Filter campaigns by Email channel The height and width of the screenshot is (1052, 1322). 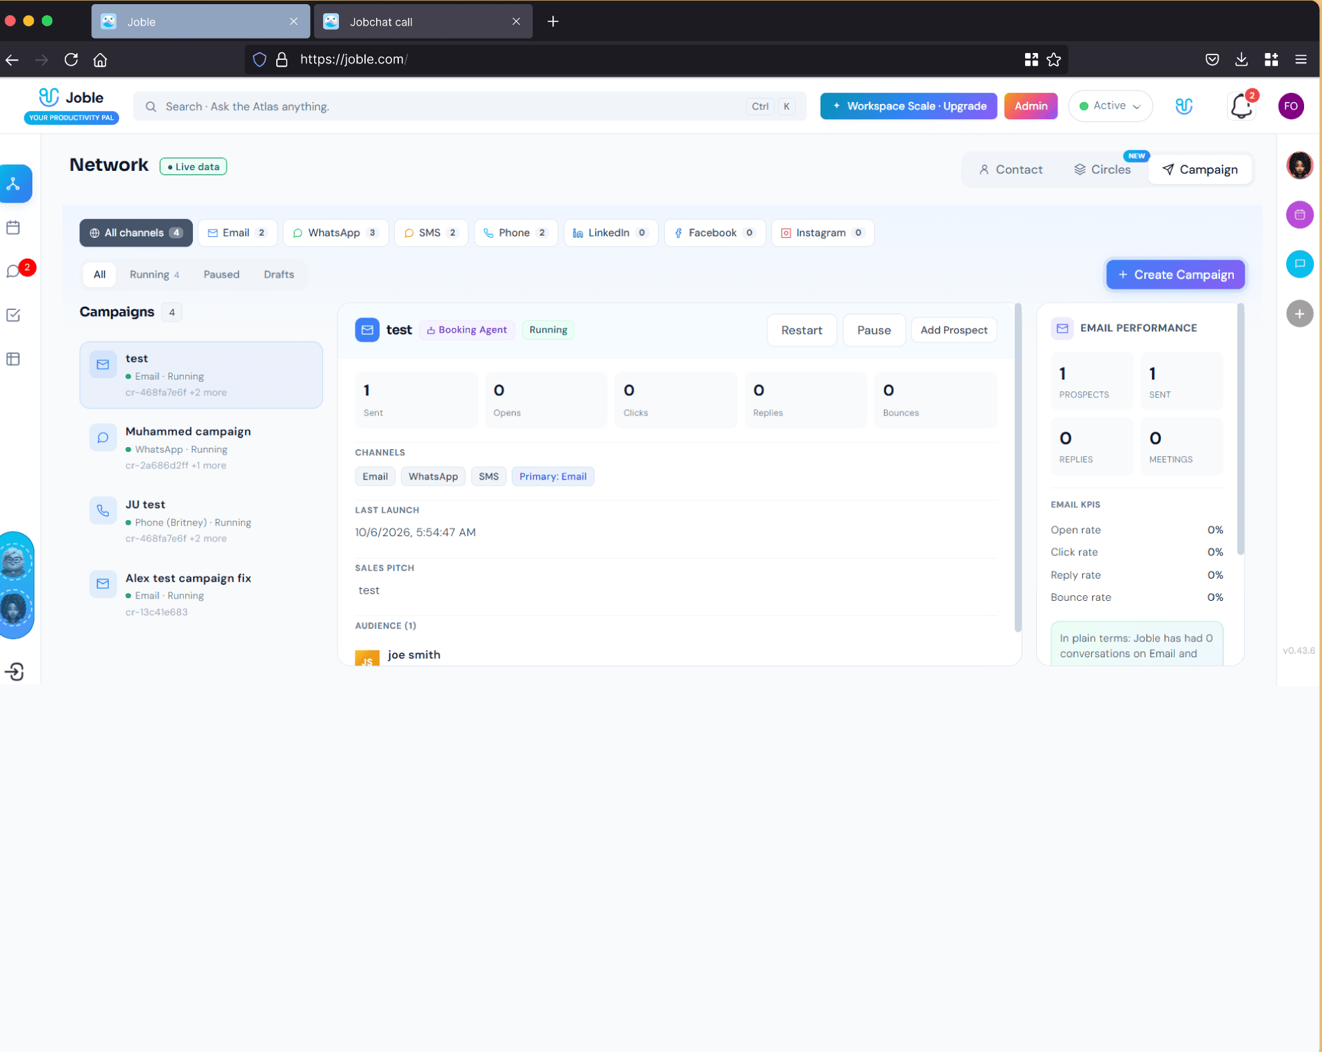point(237,233)
